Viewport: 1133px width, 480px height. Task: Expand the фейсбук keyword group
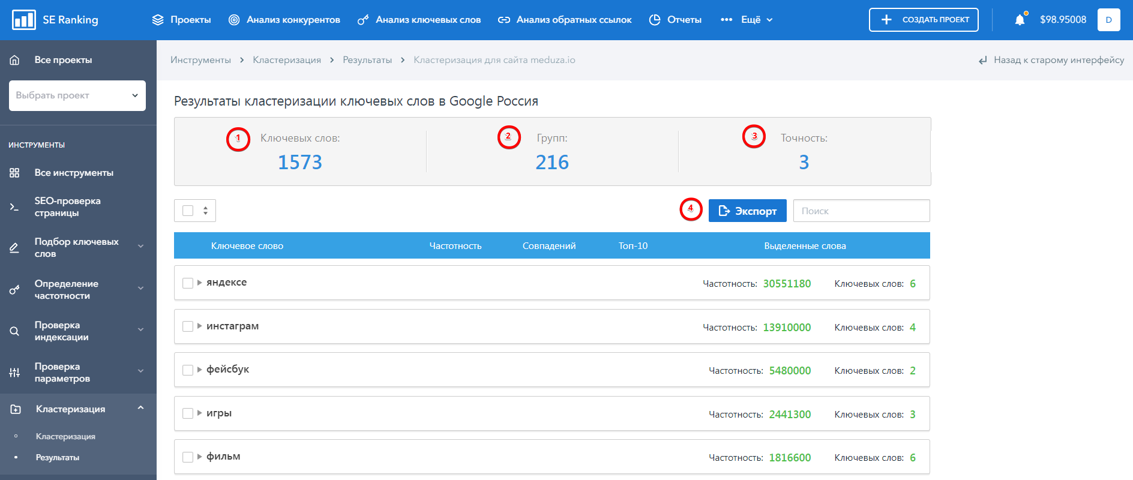[x=200, y=370]
